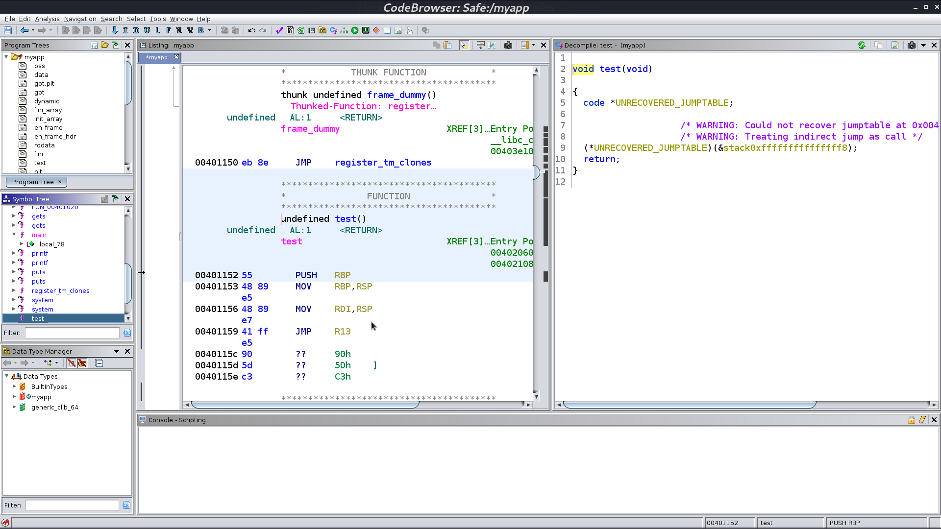Click R13 operand of JMP instruction
Screen dimensions: 941x529
[x=343, y=332]
